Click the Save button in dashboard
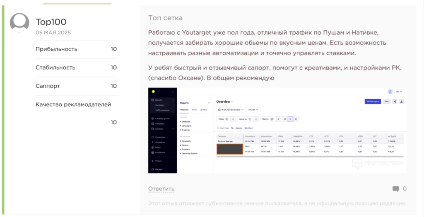Image resolution: width=424 pixels, height=217 pixels. click(386, 101)
